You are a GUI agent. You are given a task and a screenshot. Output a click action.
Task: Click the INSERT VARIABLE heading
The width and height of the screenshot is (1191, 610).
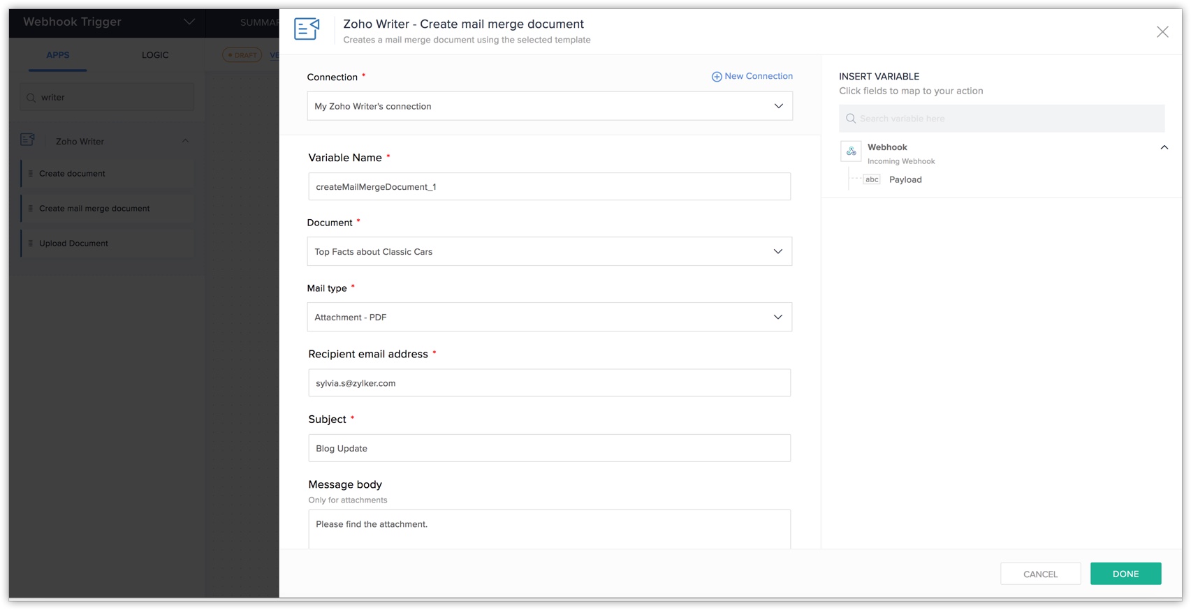(879, 76)
